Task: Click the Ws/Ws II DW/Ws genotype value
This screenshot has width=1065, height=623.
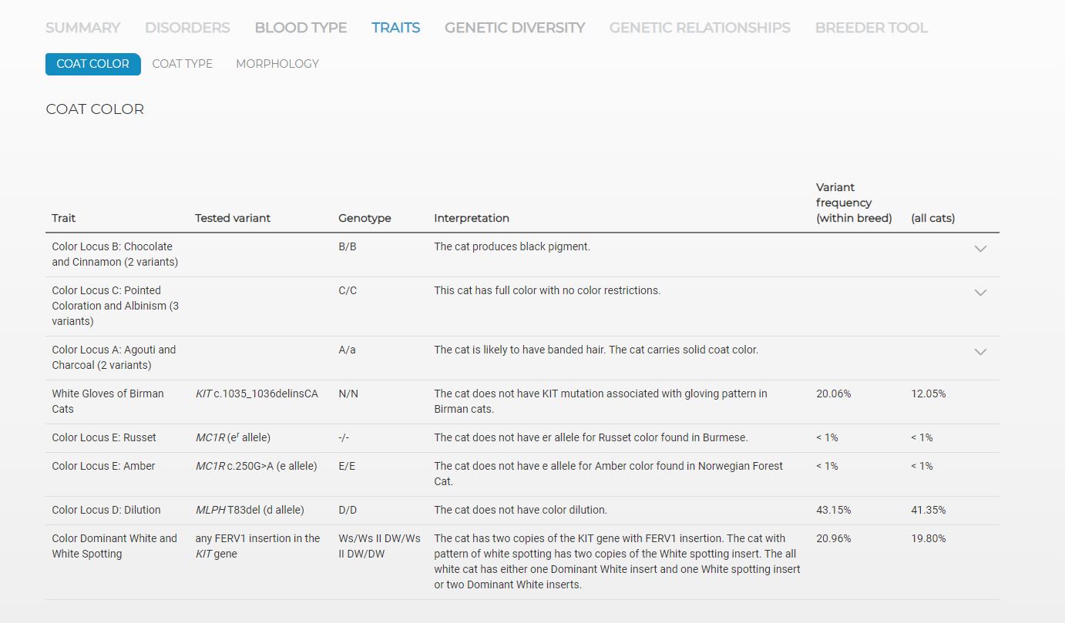Action: (379, 546)
